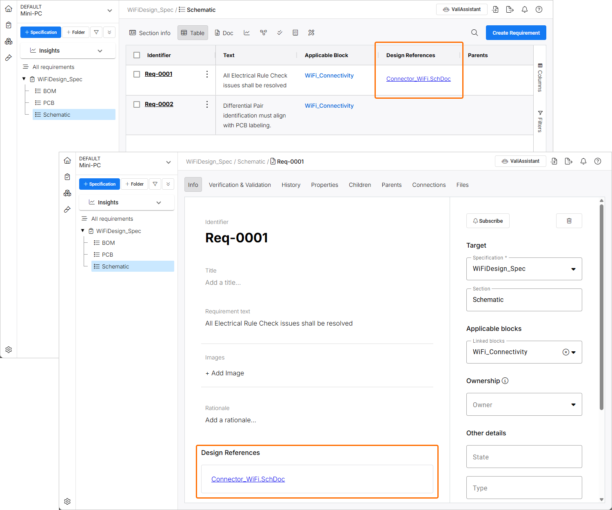Viewport: 612px width, 510px height.
Task: Open the Files tab
Action: pyautogui.click(x=462, y=185)
